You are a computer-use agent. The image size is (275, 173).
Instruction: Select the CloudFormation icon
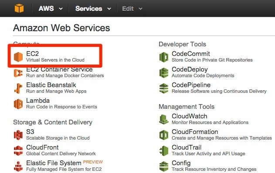click(164, 135)
